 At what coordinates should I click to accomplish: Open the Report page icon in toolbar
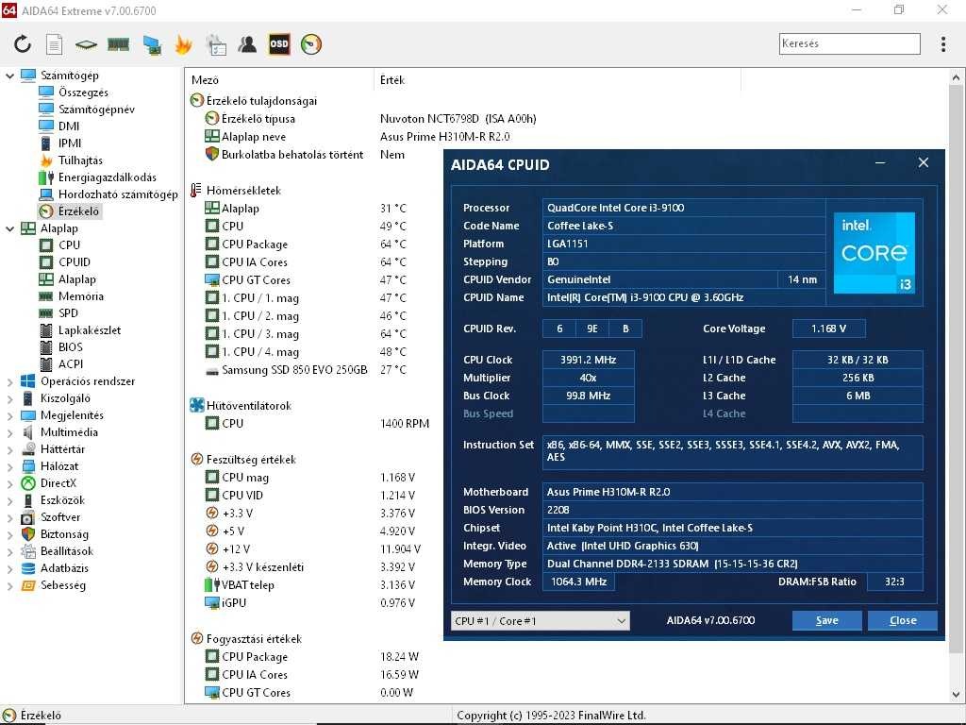click(x=54, y=44)
